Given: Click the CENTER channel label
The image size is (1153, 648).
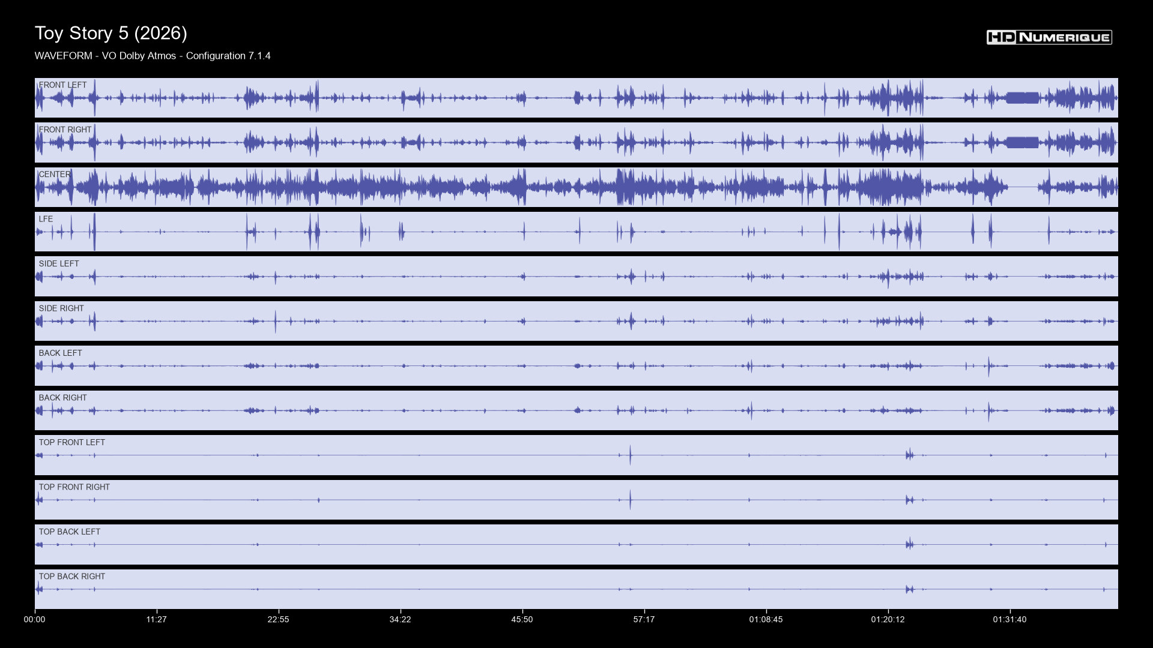Looking at the screenshot, I should pos(55,175).
